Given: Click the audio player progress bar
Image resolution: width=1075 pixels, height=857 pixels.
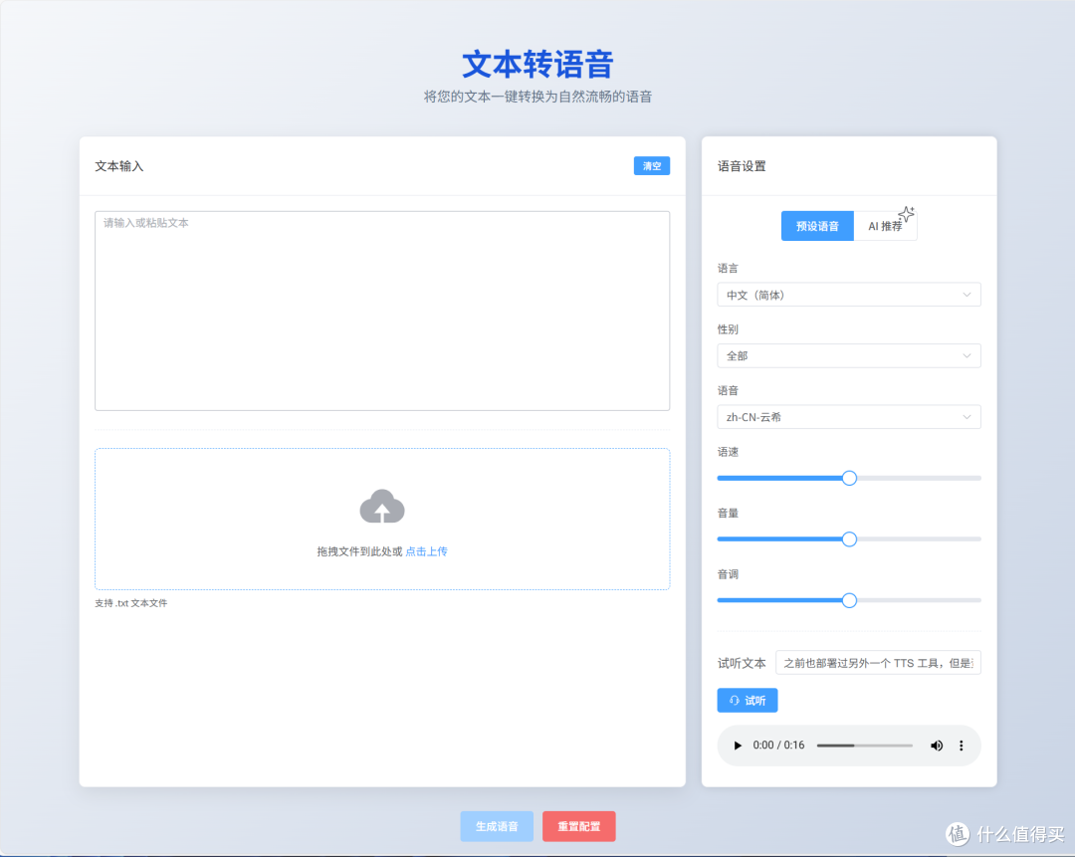Looking at the screenshot, I should click(x=865, y=746).
